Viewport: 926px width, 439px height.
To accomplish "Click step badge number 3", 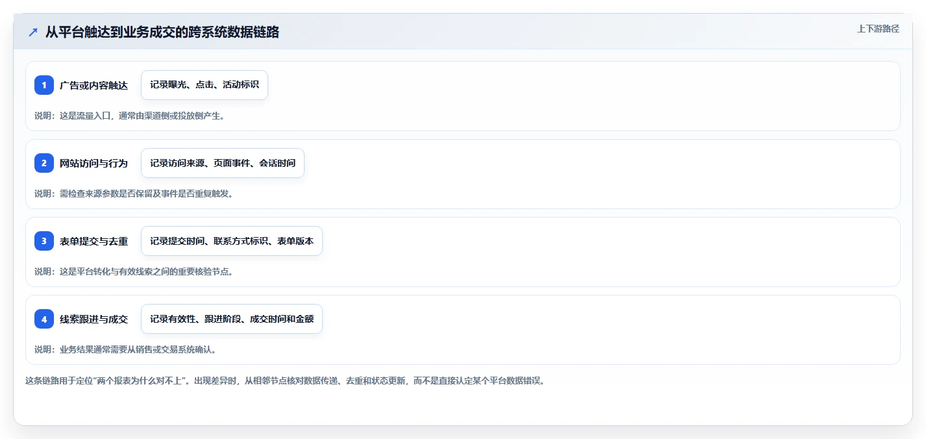I will point(44,241).
